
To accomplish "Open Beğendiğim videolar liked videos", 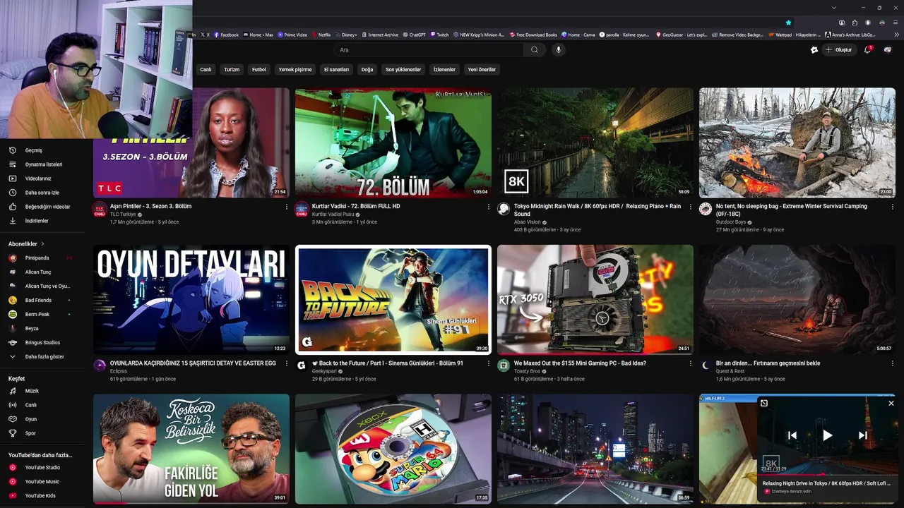I will point(47,207).
